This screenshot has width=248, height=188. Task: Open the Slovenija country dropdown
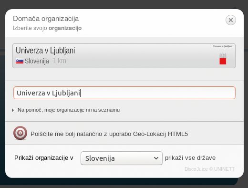(x=122, y=158)
